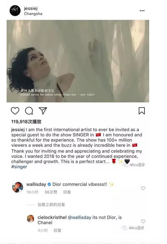
Task: Open jessiej username in post header
Action: [31, 9]
